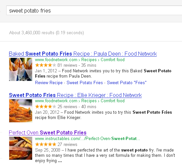This screenshot has width=182, height=166.
Task: Click www.foodnetwork.com URL under Paula Deen result
Action: coord(56,60)
